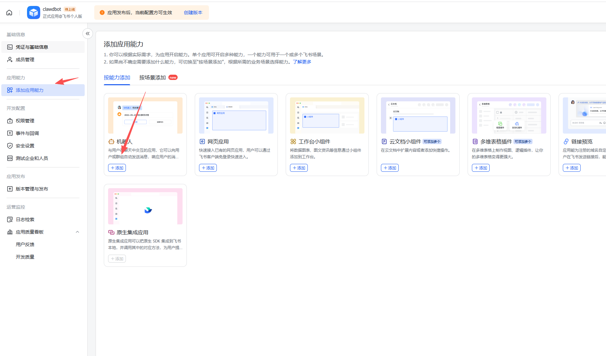The height and width of the screenshot is (356, 606).
Task: Select the 按能力添加 tab
Action: 117,77
